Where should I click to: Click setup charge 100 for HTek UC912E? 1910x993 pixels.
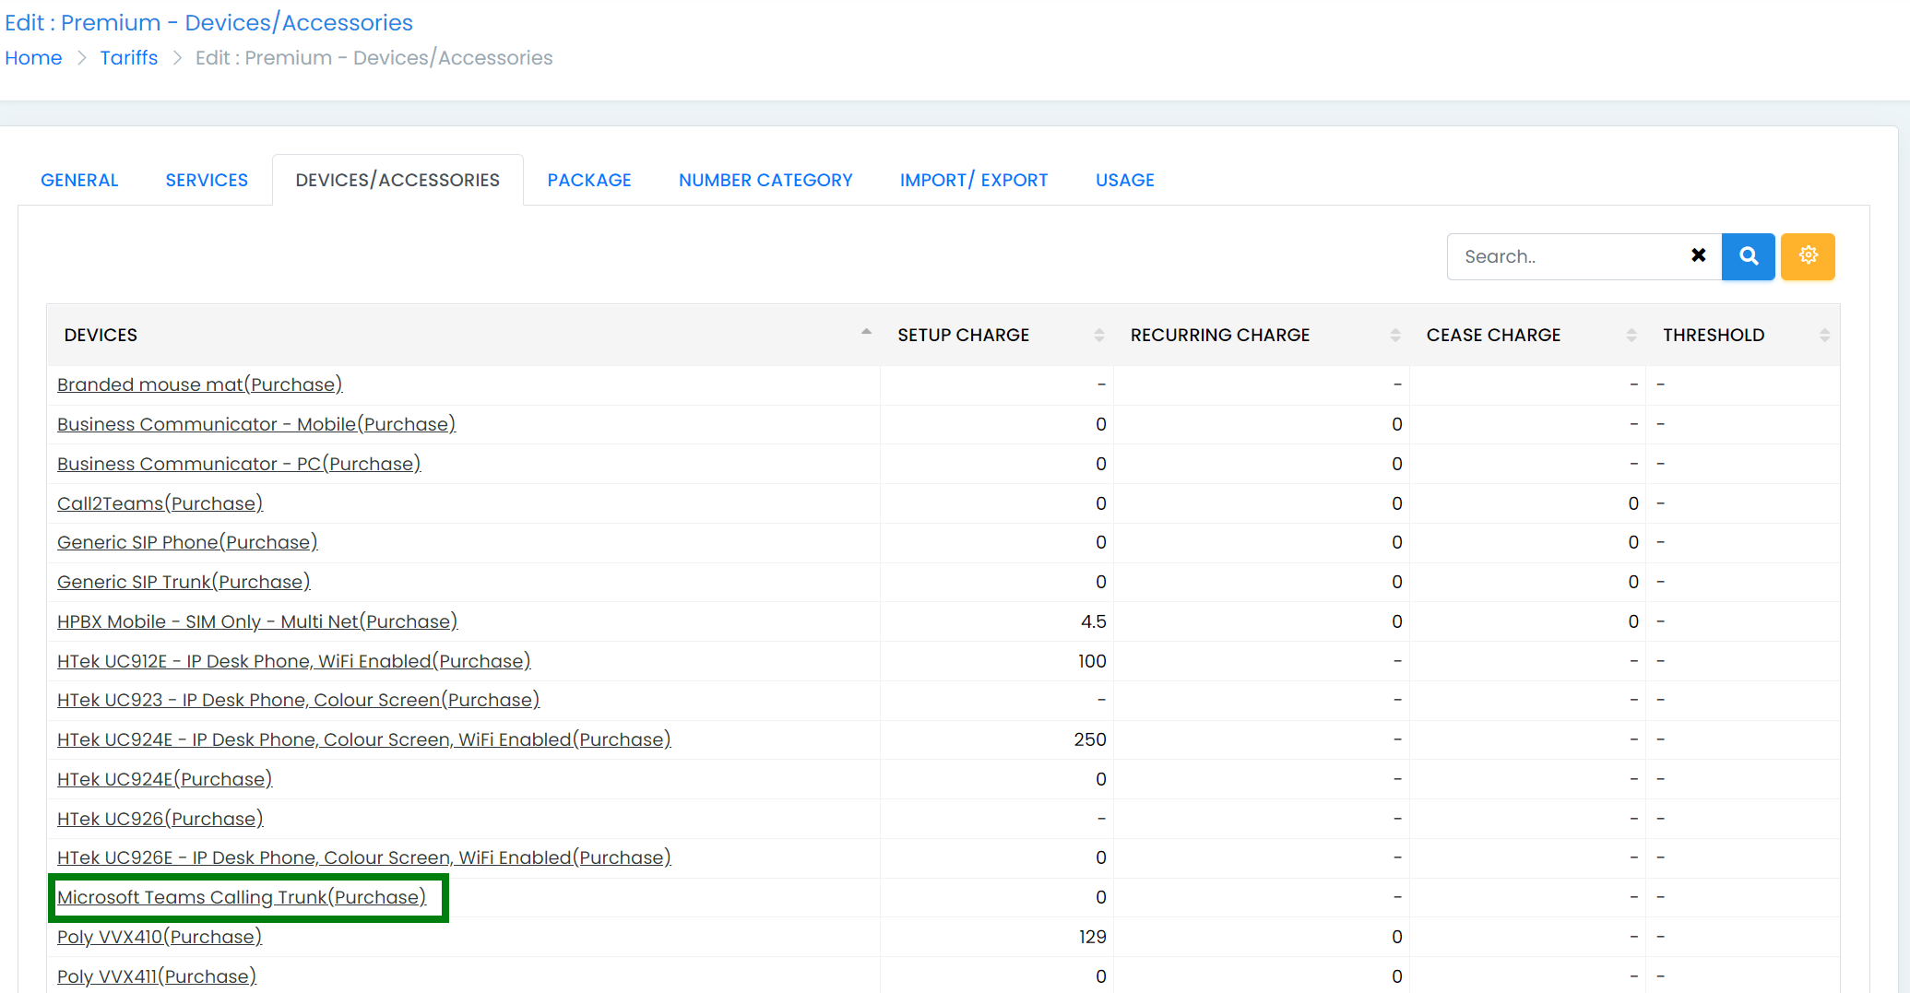pos(1092,661)
